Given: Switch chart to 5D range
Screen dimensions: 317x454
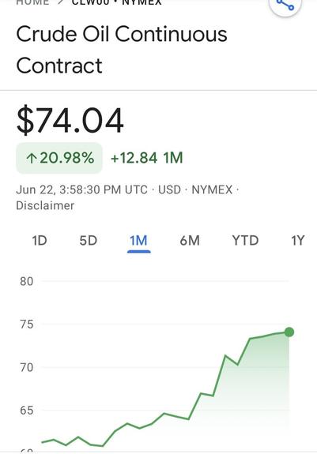Looking at the screenshot, I should pos(88,241).
